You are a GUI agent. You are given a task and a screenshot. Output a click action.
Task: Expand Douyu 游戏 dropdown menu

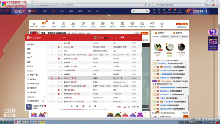click(80, 11)
